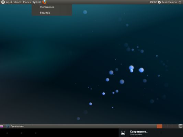
Task: Click the image icon in the saving notification
Action: click(x=123, y=133)
